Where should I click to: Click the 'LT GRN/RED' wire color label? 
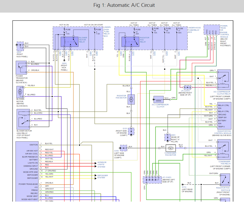[x=50, y=171]
